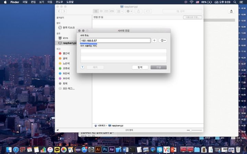Open Spotlight search in menu bar

click(235, 2)
